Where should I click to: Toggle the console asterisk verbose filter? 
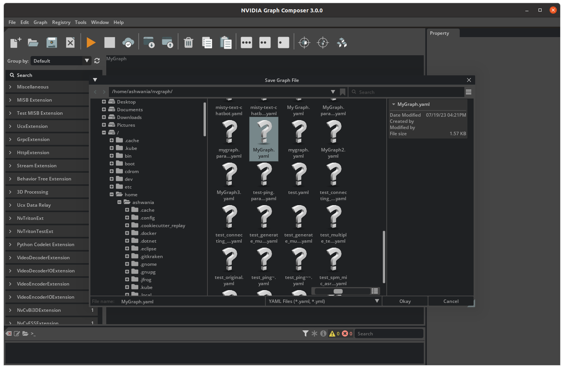(x=314, y=333)
